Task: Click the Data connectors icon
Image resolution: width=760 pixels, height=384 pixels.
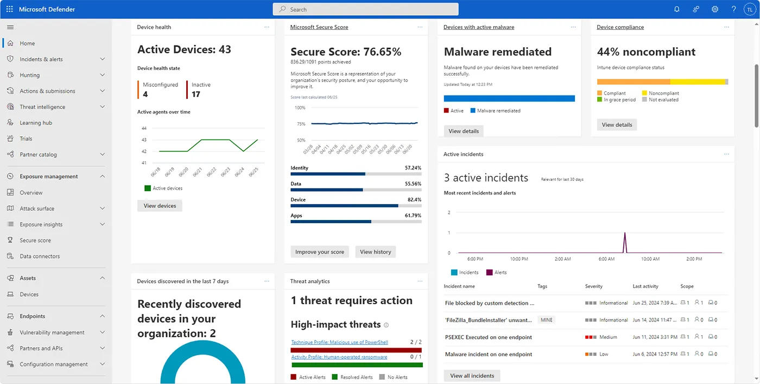Action: point(10,256)
